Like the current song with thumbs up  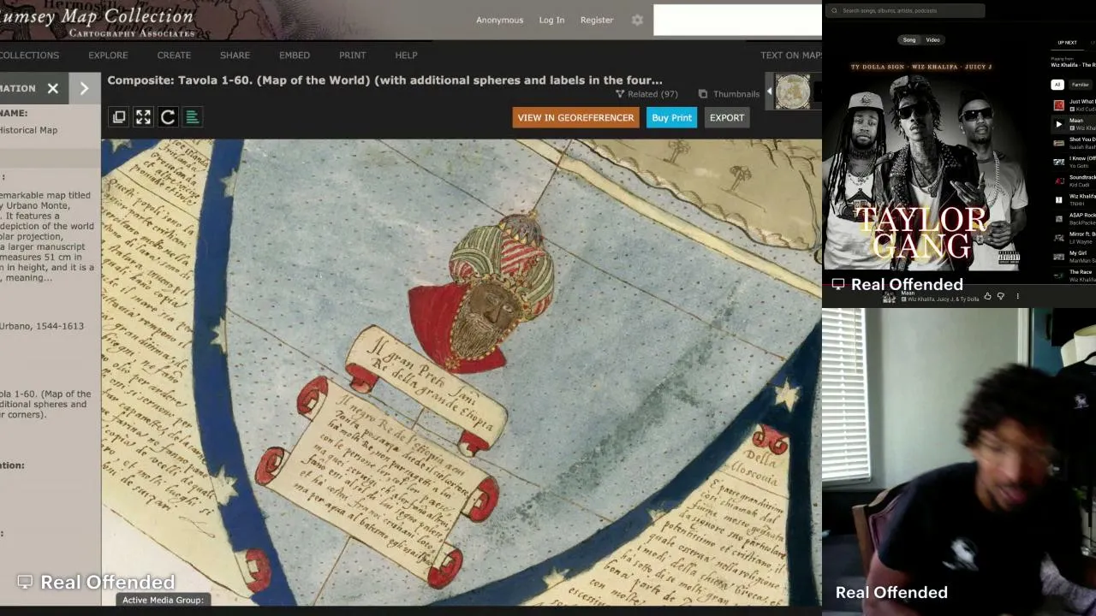(x=987, y=296)
